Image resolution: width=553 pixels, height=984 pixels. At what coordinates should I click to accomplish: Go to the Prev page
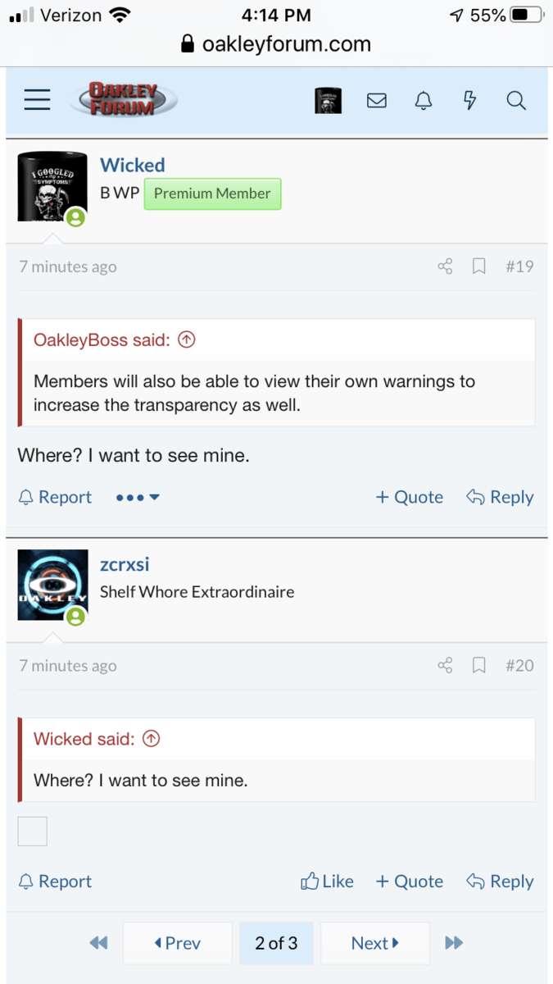tap(177, 943)
